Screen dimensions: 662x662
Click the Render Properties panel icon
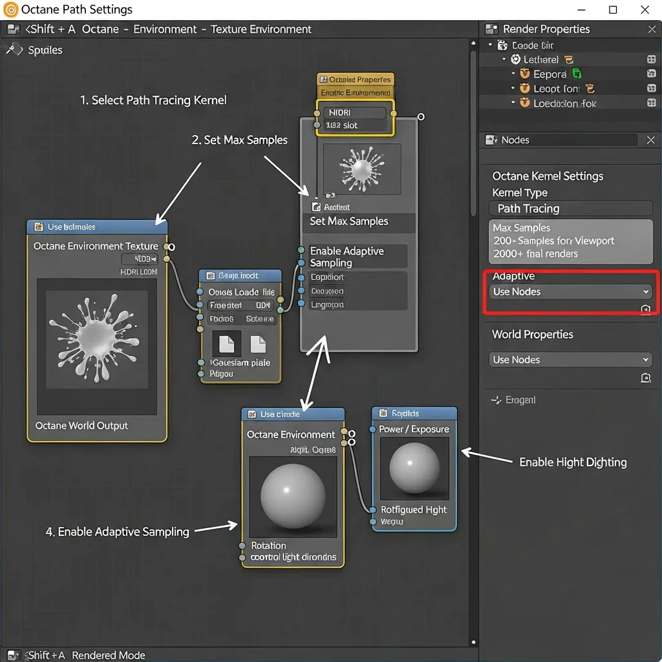pos(491,29)
